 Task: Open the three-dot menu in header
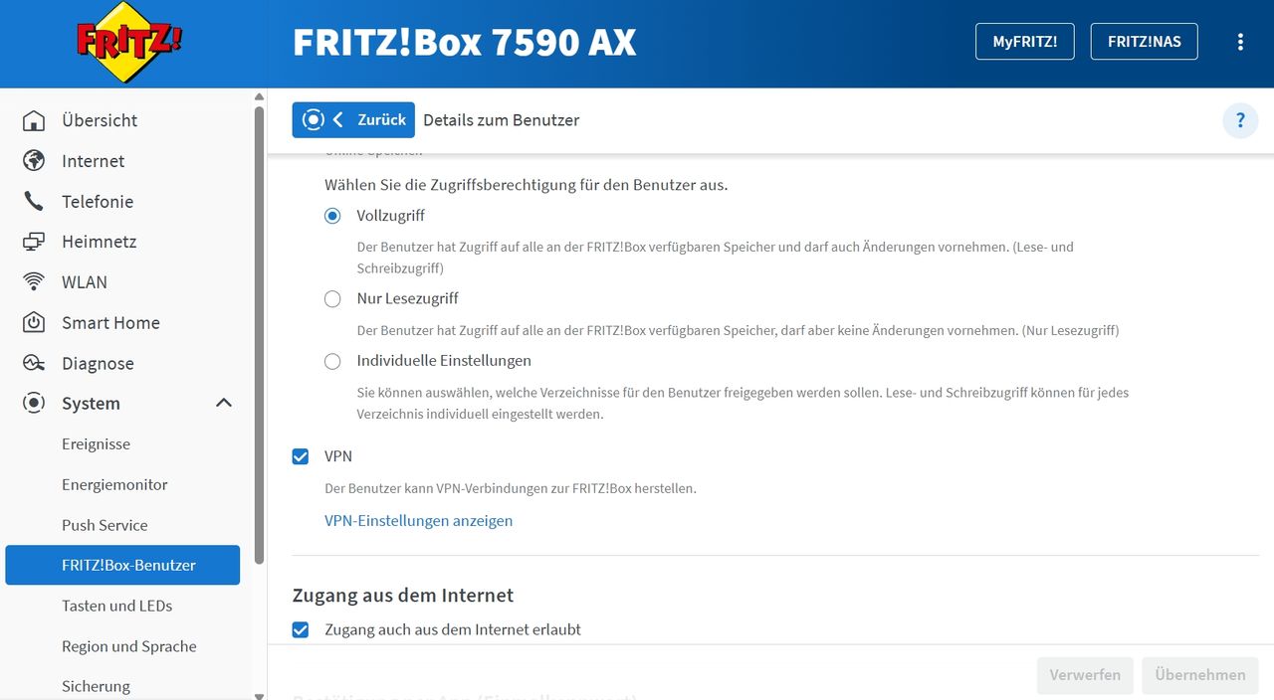coord(1240,42)
